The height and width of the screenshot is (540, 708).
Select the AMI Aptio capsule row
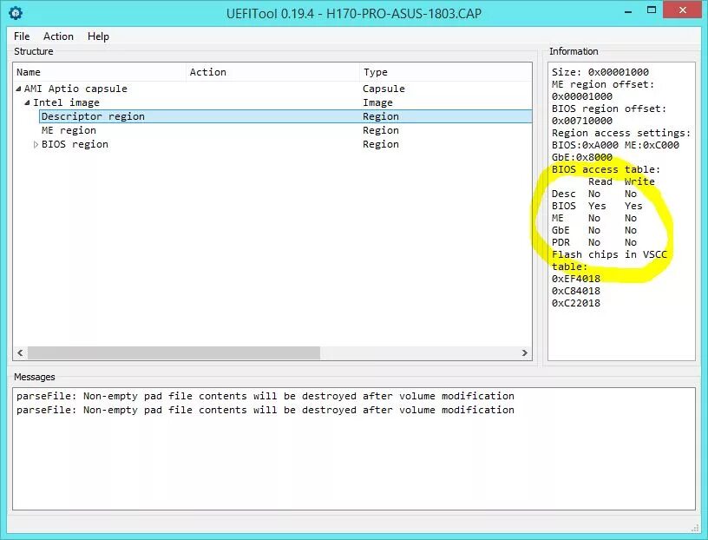(x=273, y=89)
